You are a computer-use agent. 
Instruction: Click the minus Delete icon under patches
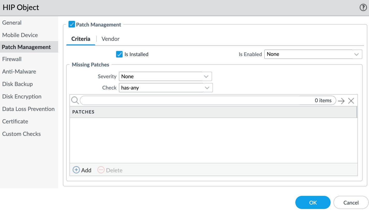101,170
